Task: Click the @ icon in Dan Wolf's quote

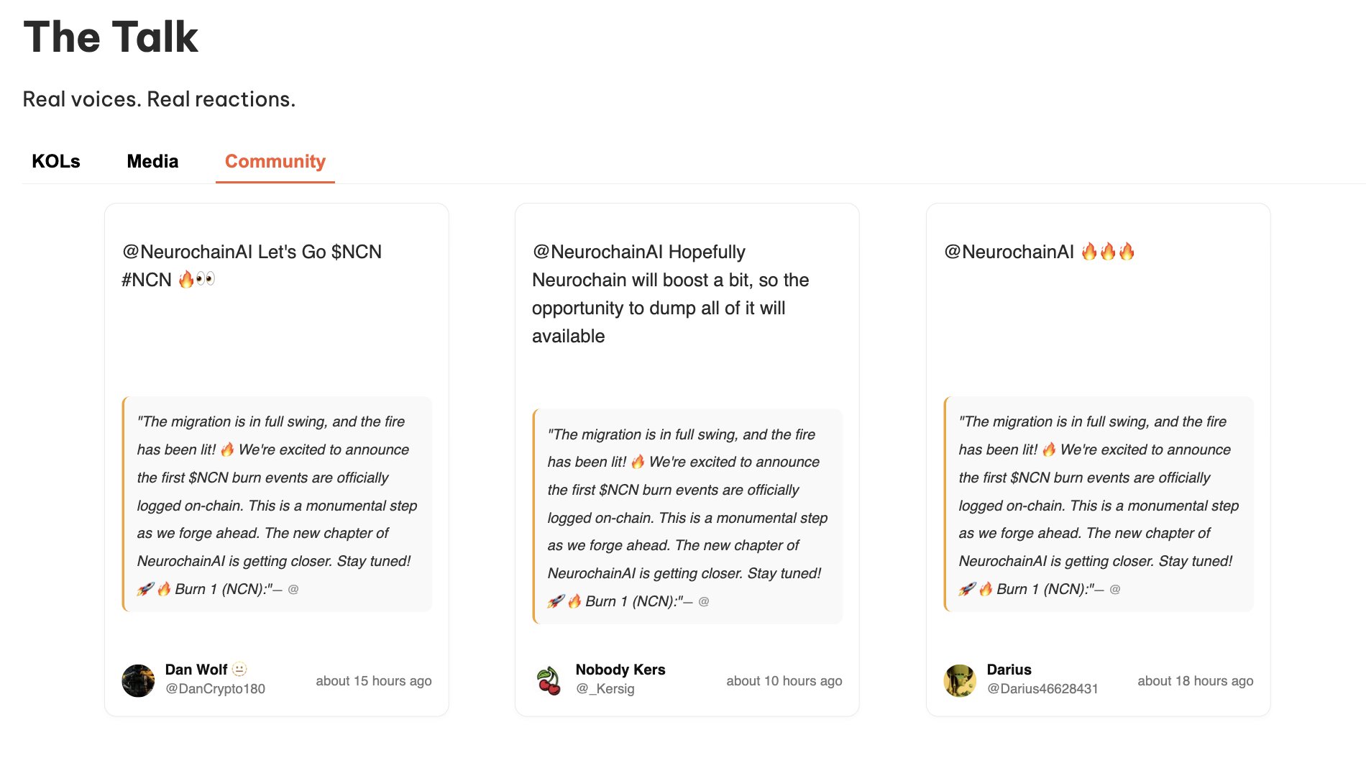Action: pyautogui.click(x=293, y=590)
